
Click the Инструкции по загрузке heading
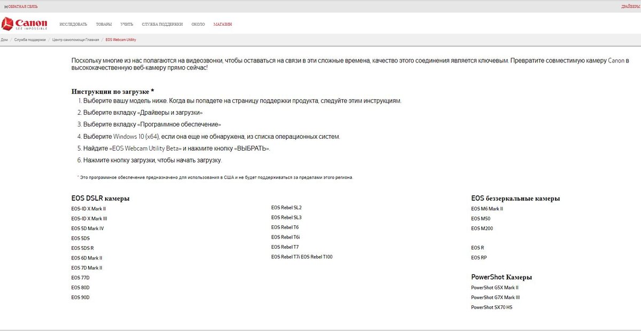click(x=113, y=91)
